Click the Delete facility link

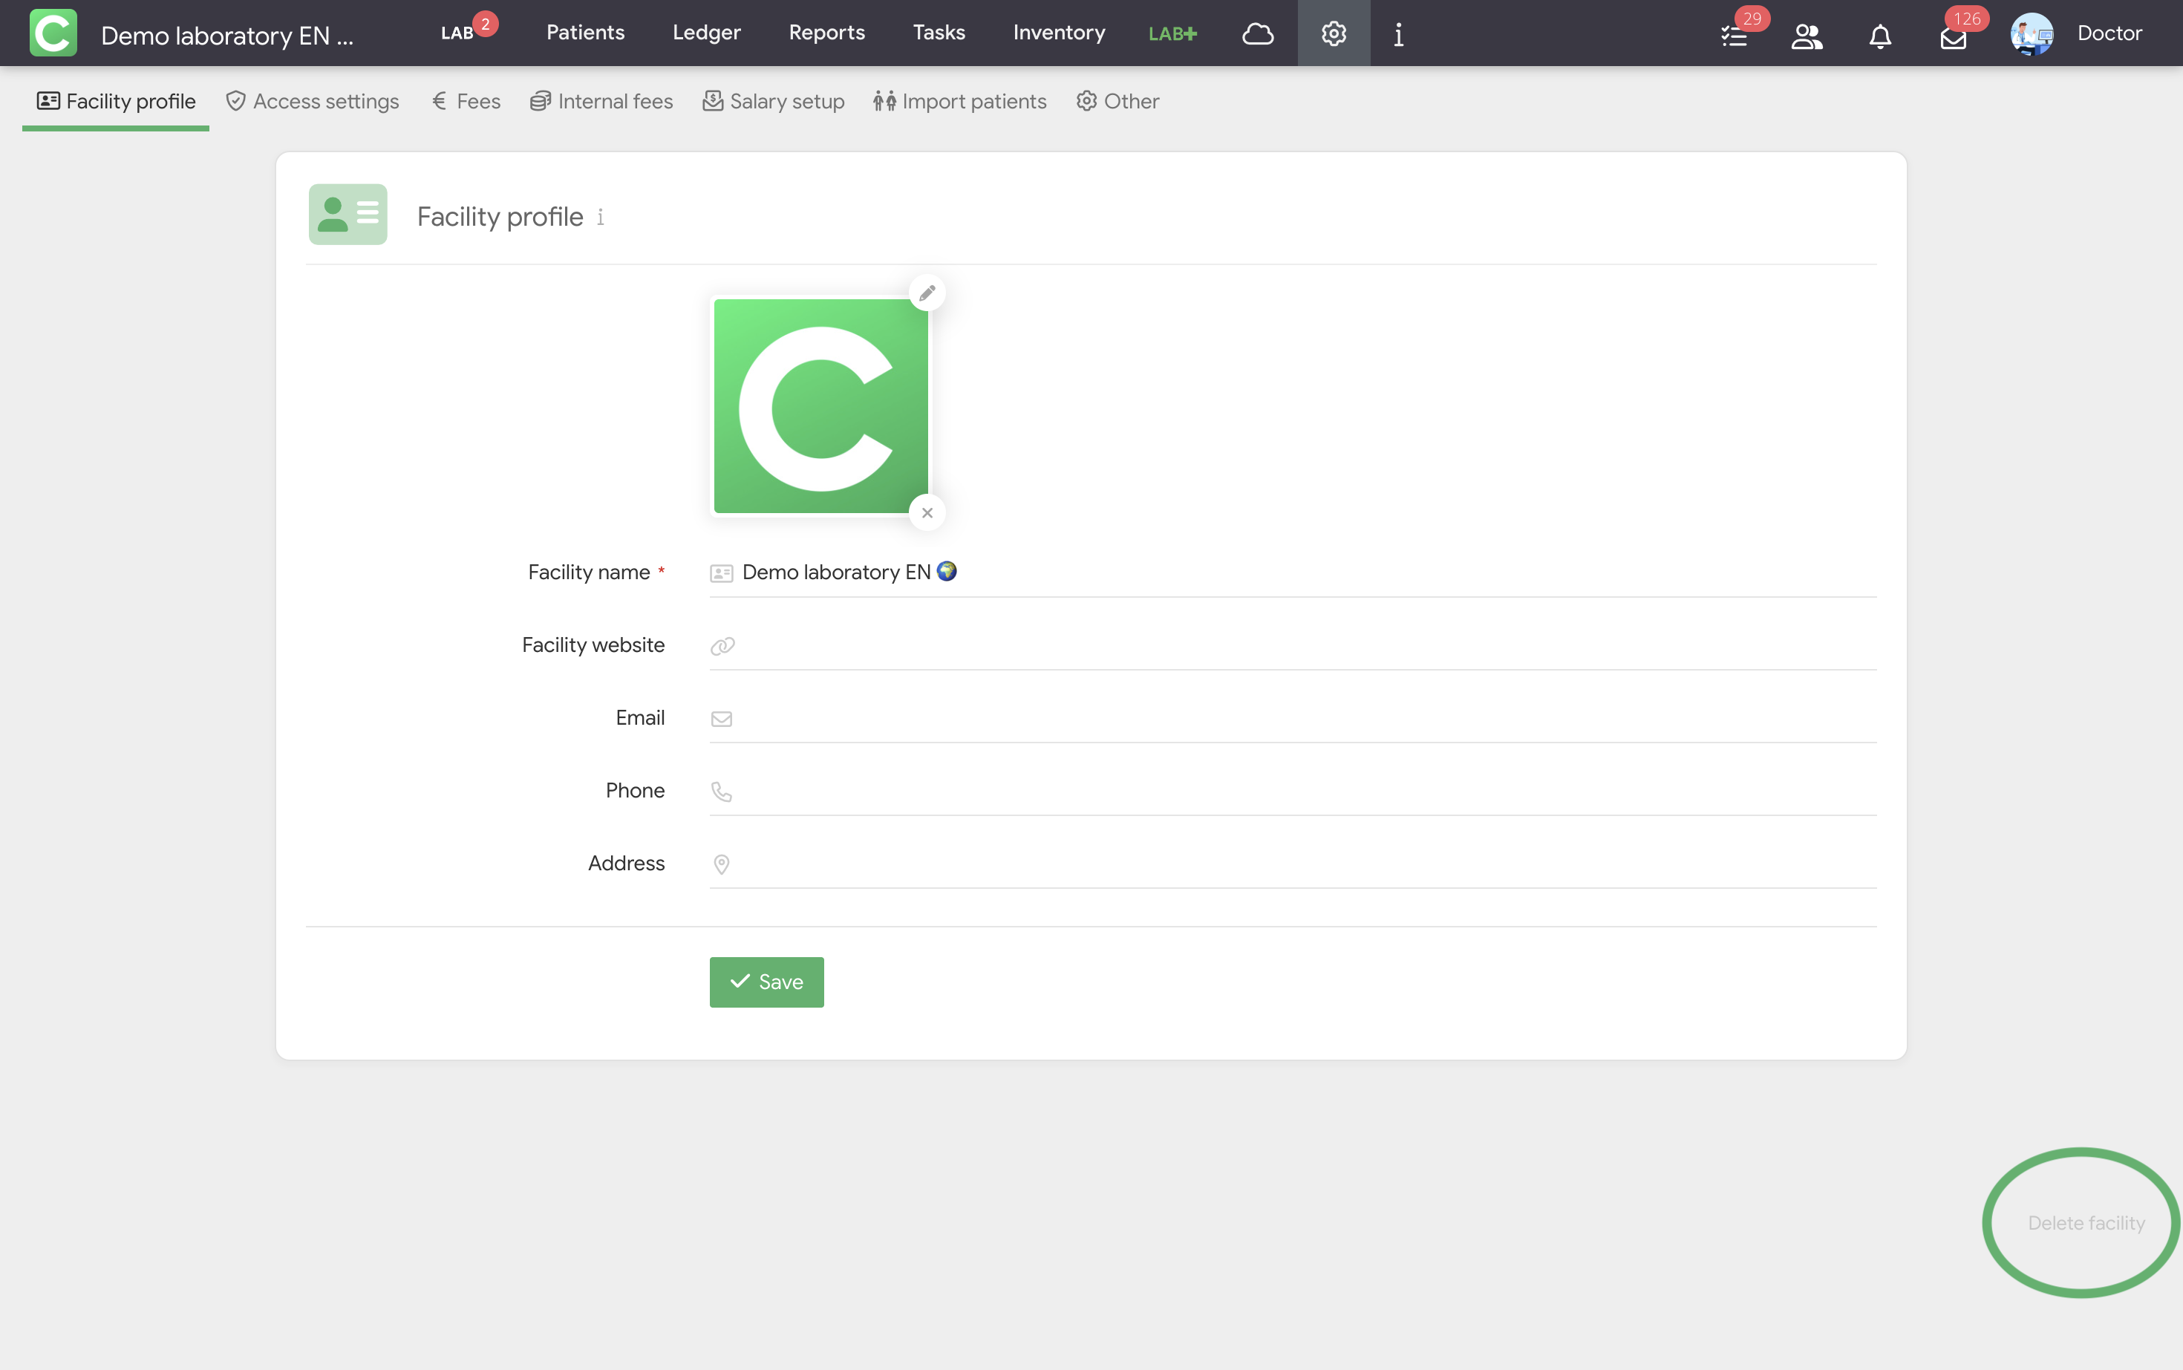2086,1223
